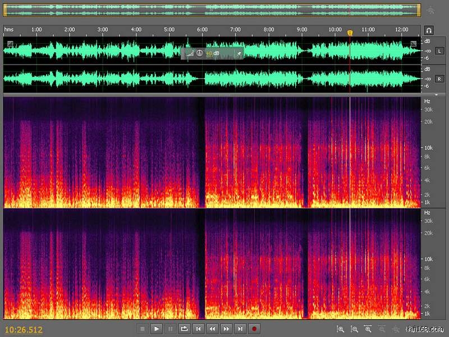This screenshot has height=337, width=449.
Task: Move playhead to previous marker
Action: click(x=198, y=329)
